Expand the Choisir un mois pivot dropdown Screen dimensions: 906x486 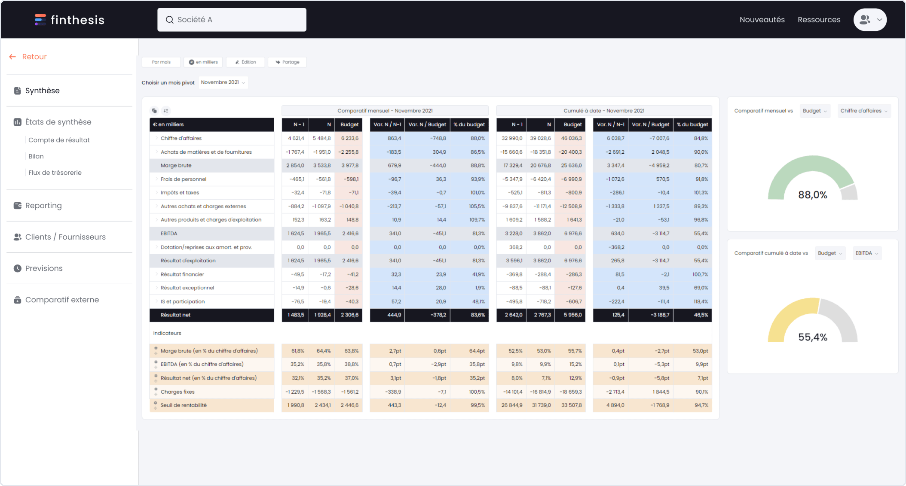coord(223,82)
